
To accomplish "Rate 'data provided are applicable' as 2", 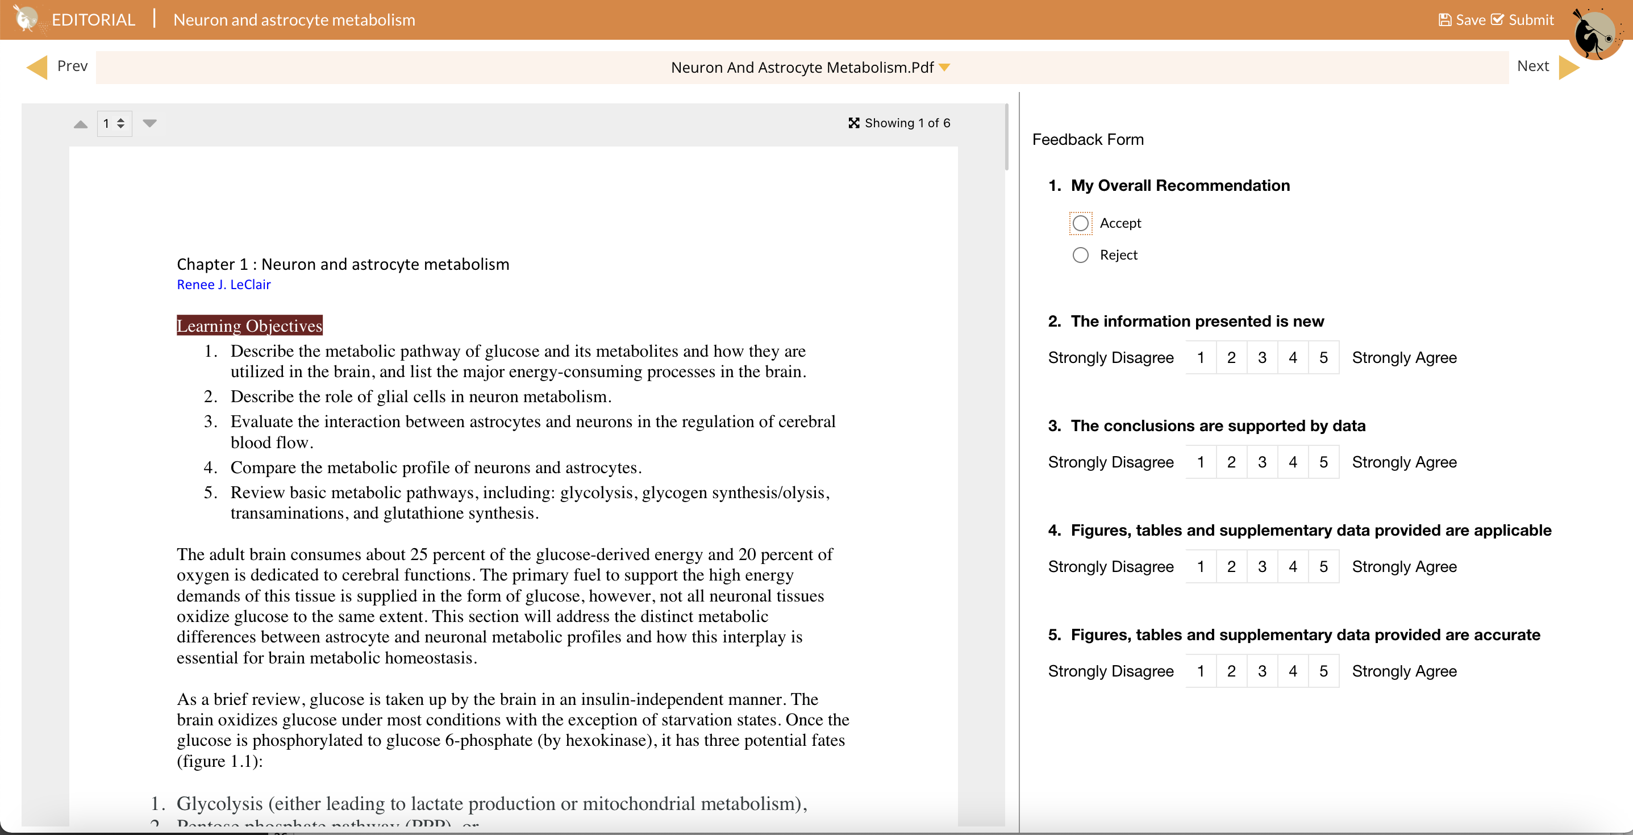I will coord(1231,566).
